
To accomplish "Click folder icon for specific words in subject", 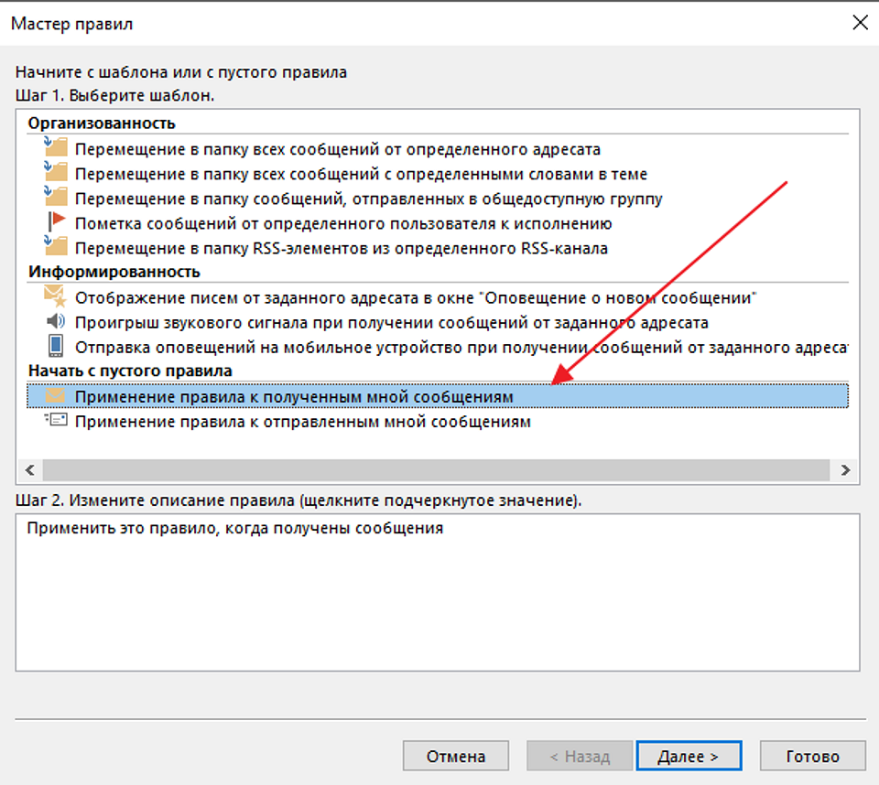I will click(x=56, y=172).
